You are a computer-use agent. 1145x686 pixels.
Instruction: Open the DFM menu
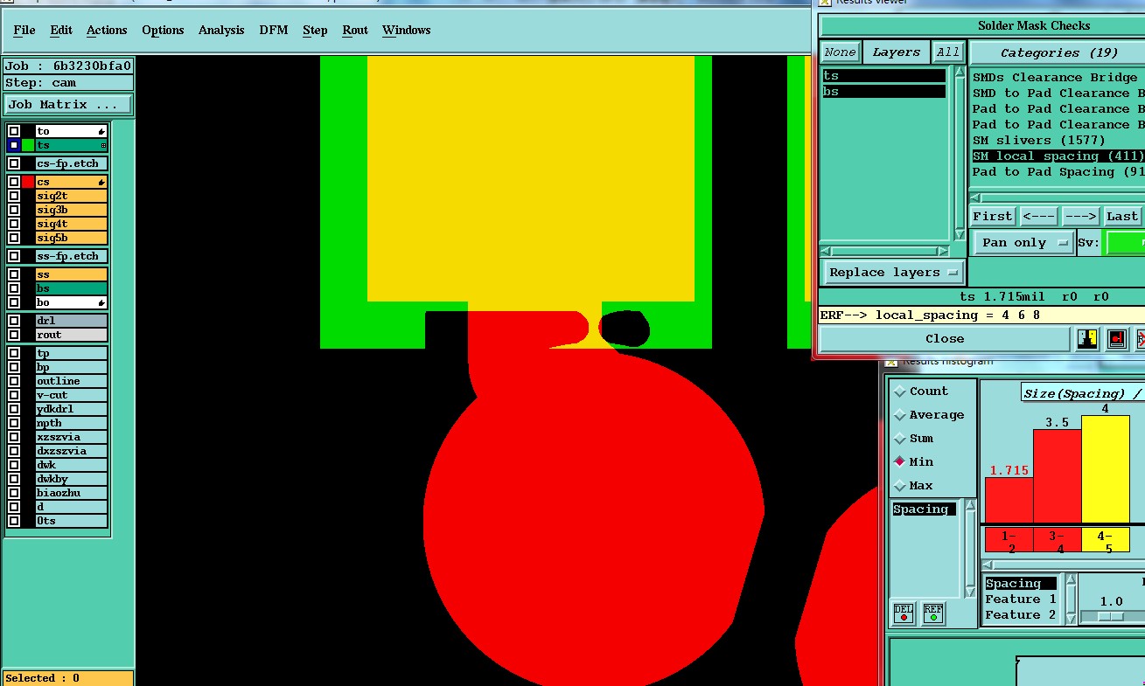[x=274, y=30]
